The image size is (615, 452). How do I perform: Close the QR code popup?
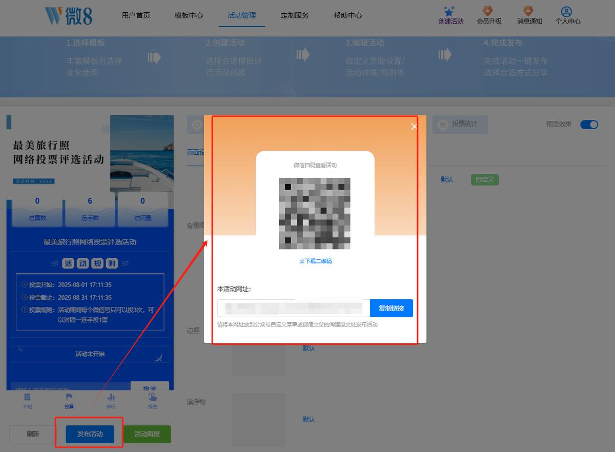[414, 127]
